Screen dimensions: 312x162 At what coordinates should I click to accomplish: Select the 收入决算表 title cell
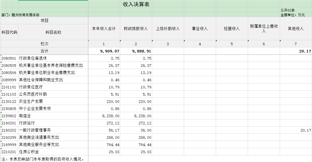136,4
